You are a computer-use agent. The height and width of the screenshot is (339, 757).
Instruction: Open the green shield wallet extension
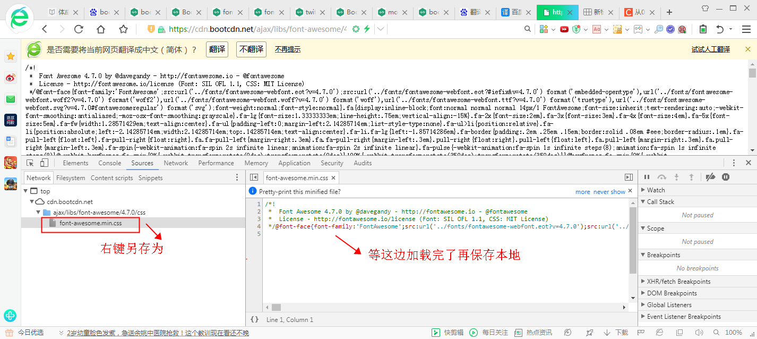point(576,29)
